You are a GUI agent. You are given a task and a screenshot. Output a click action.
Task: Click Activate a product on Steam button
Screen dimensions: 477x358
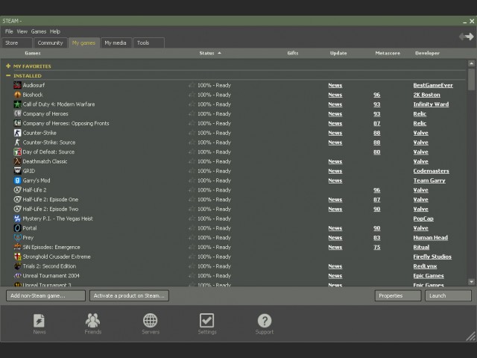click(x=129, y=295)
